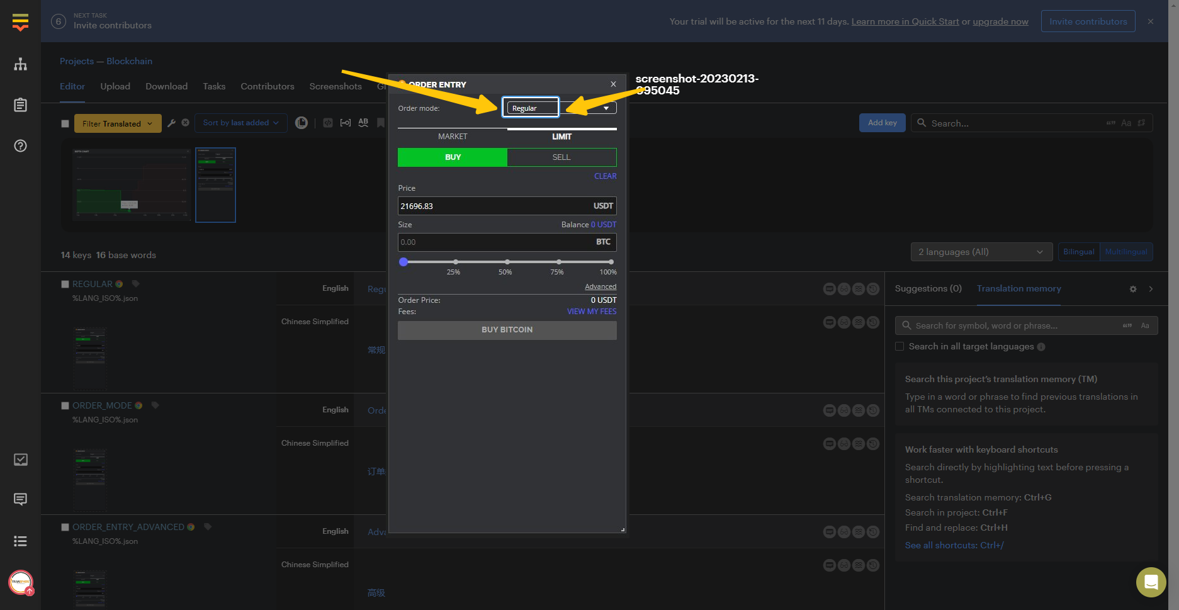Open the Contributors tab
Screen dimensions: 1179x610
point(267,86)
